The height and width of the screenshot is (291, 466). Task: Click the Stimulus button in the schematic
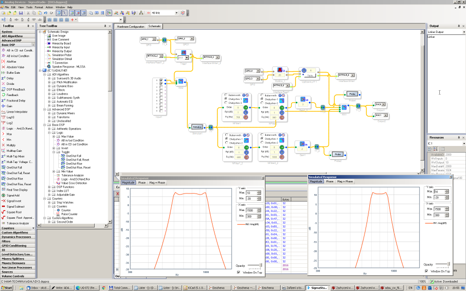click(197, 127)
